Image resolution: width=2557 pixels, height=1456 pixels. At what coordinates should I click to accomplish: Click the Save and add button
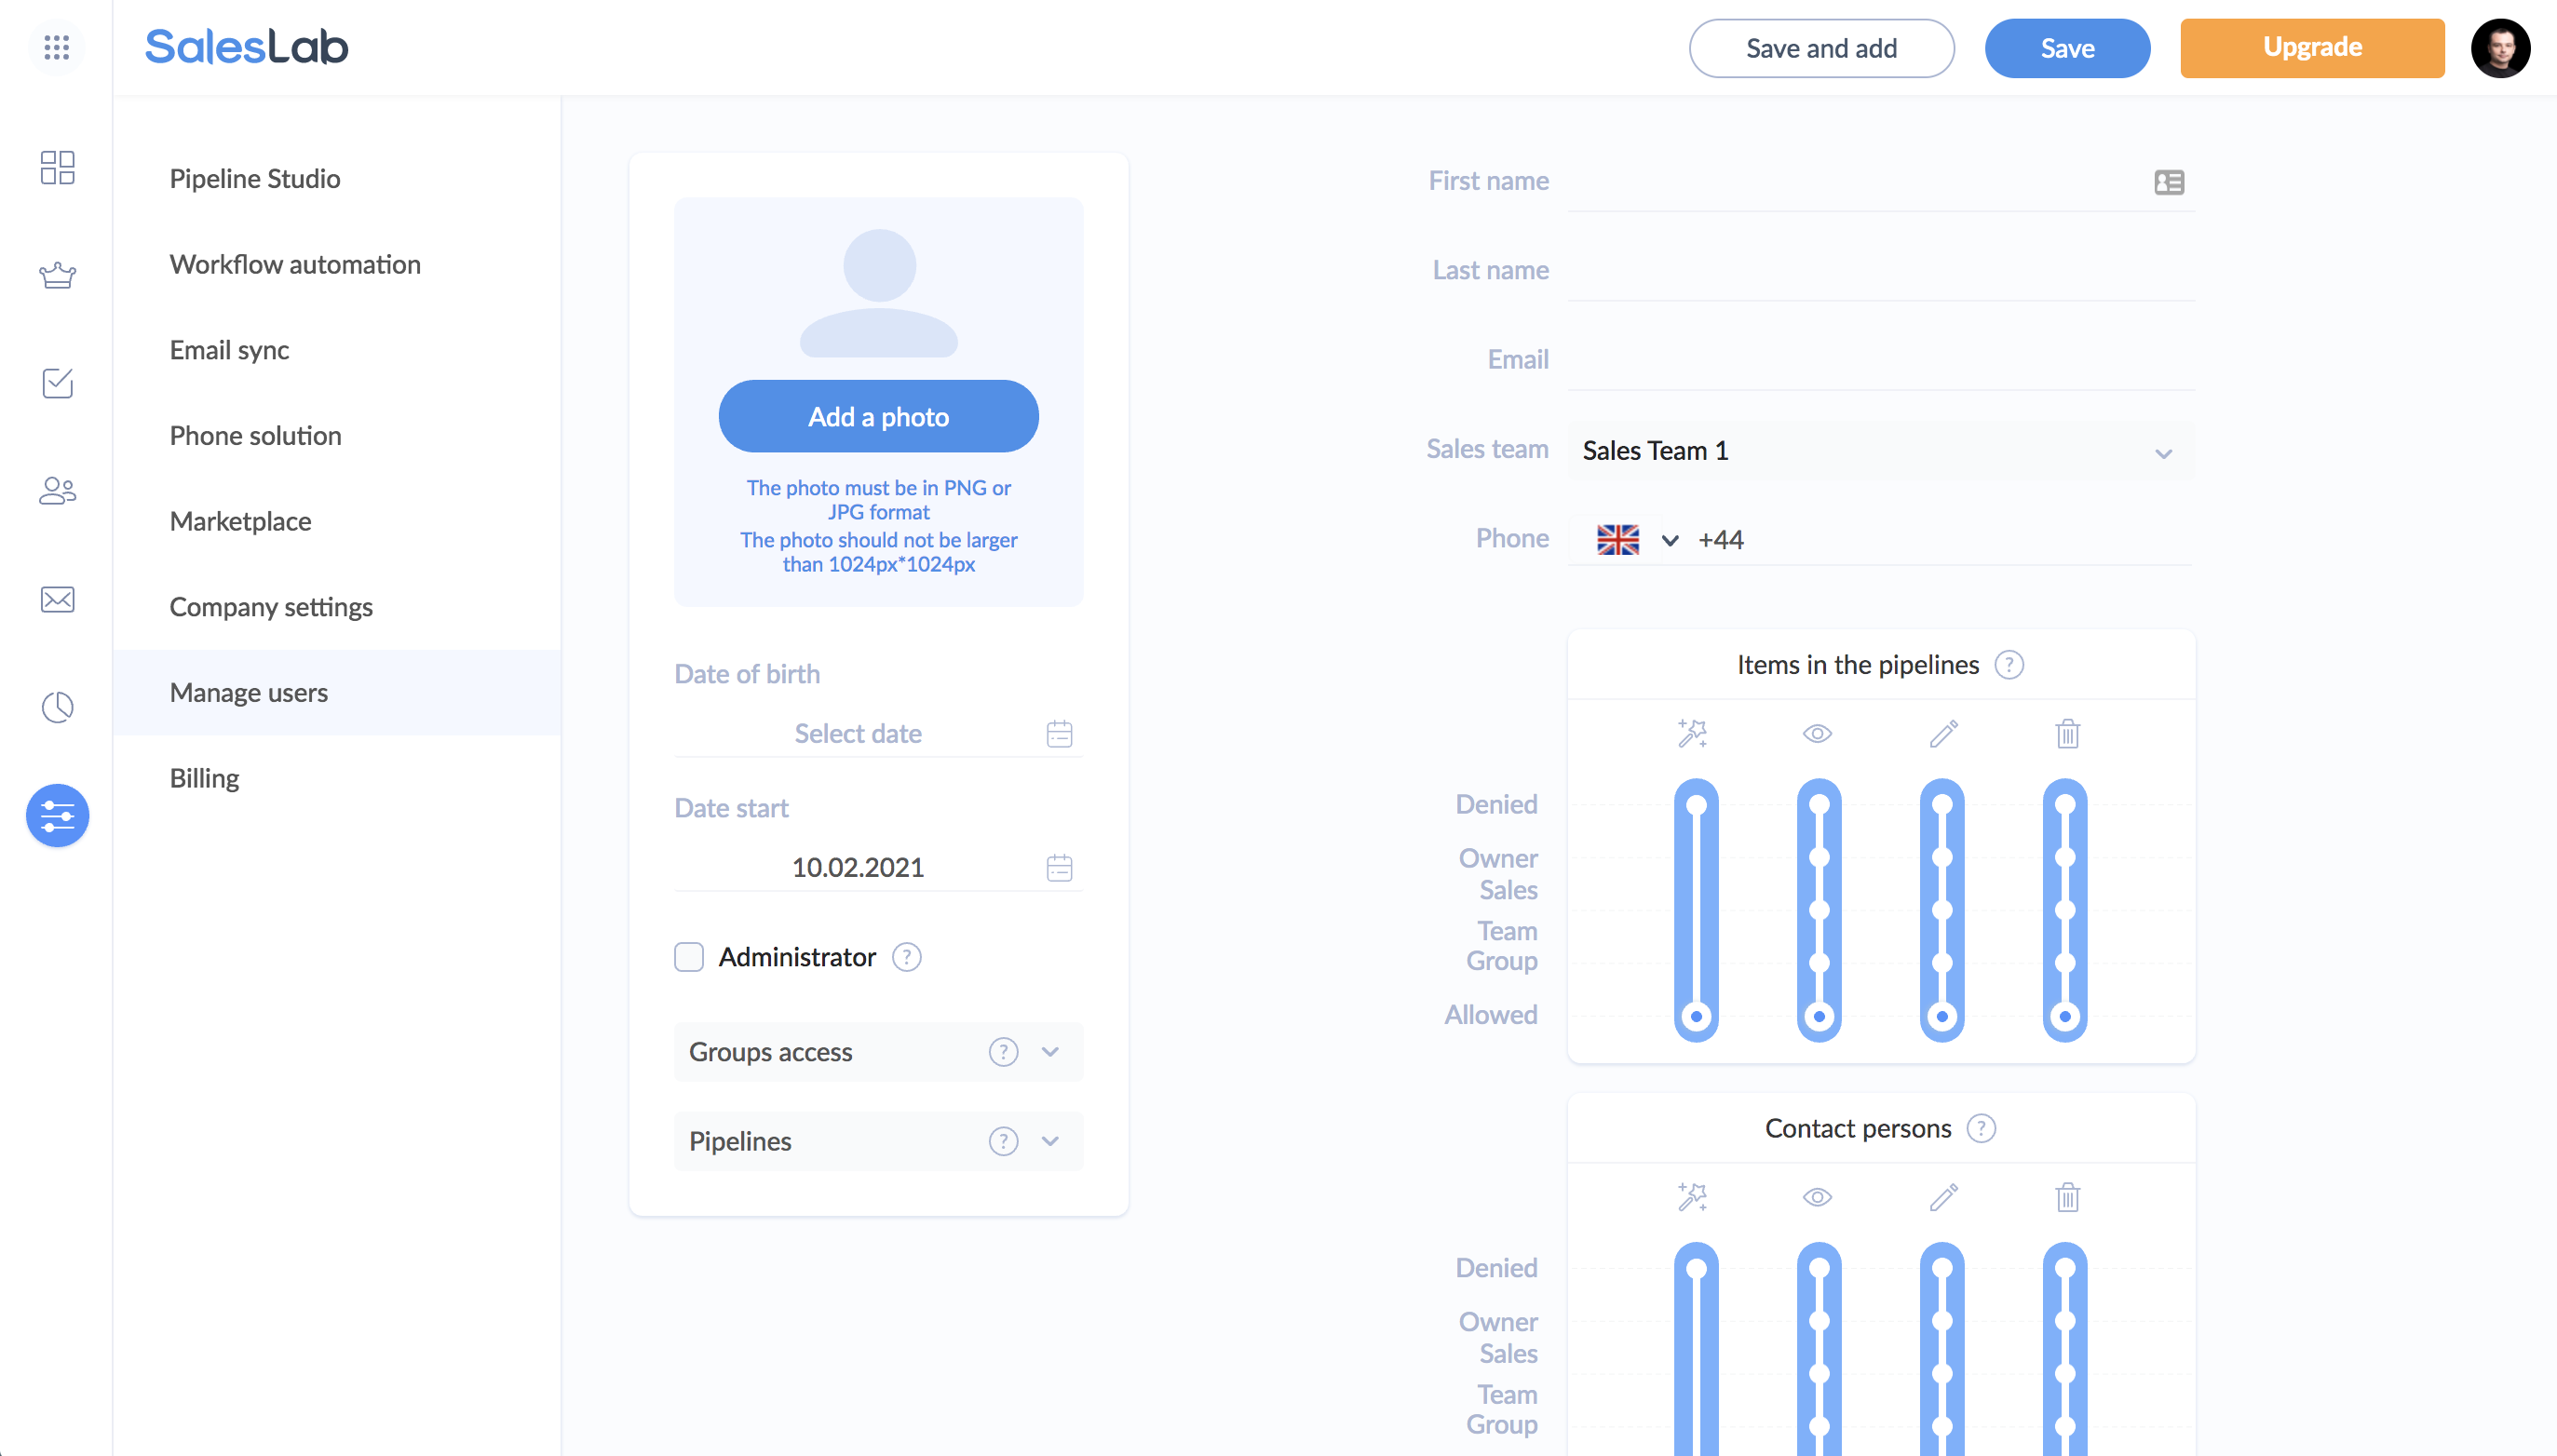(x=1820, y=47)
